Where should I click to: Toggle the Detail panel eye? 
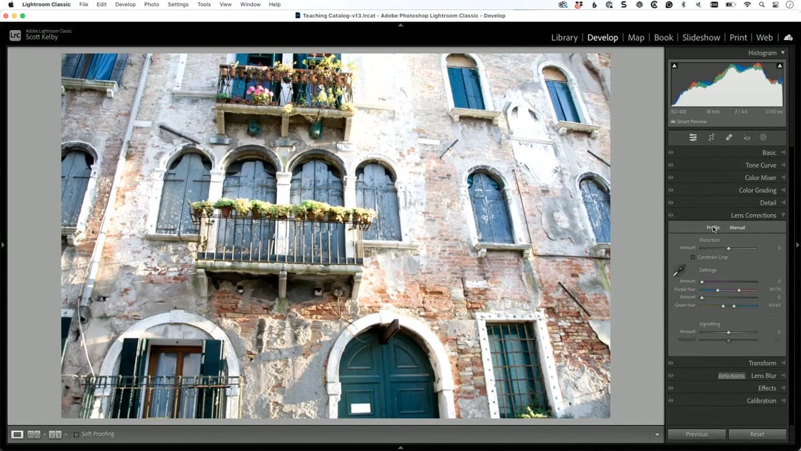(671, 203)
